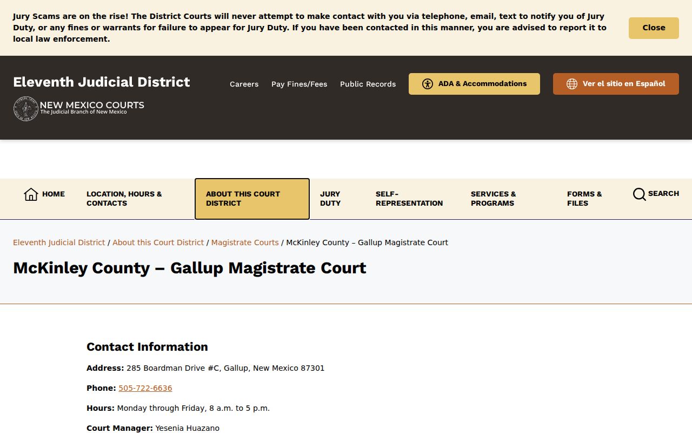Click About this Court District breadcrumb
Viewport: 692px width, 433px height.
[158, 242]
